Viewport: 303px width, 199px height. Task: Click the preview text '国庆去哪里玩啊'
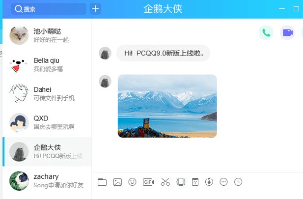point(54,127)
